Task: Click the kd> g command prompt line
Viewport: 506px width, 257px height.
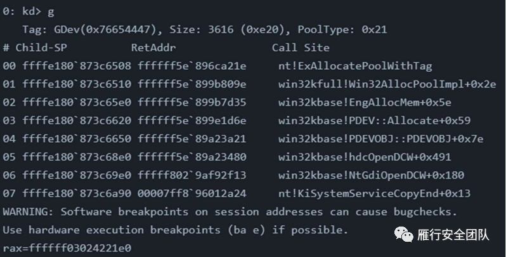Action: [29, 11]
